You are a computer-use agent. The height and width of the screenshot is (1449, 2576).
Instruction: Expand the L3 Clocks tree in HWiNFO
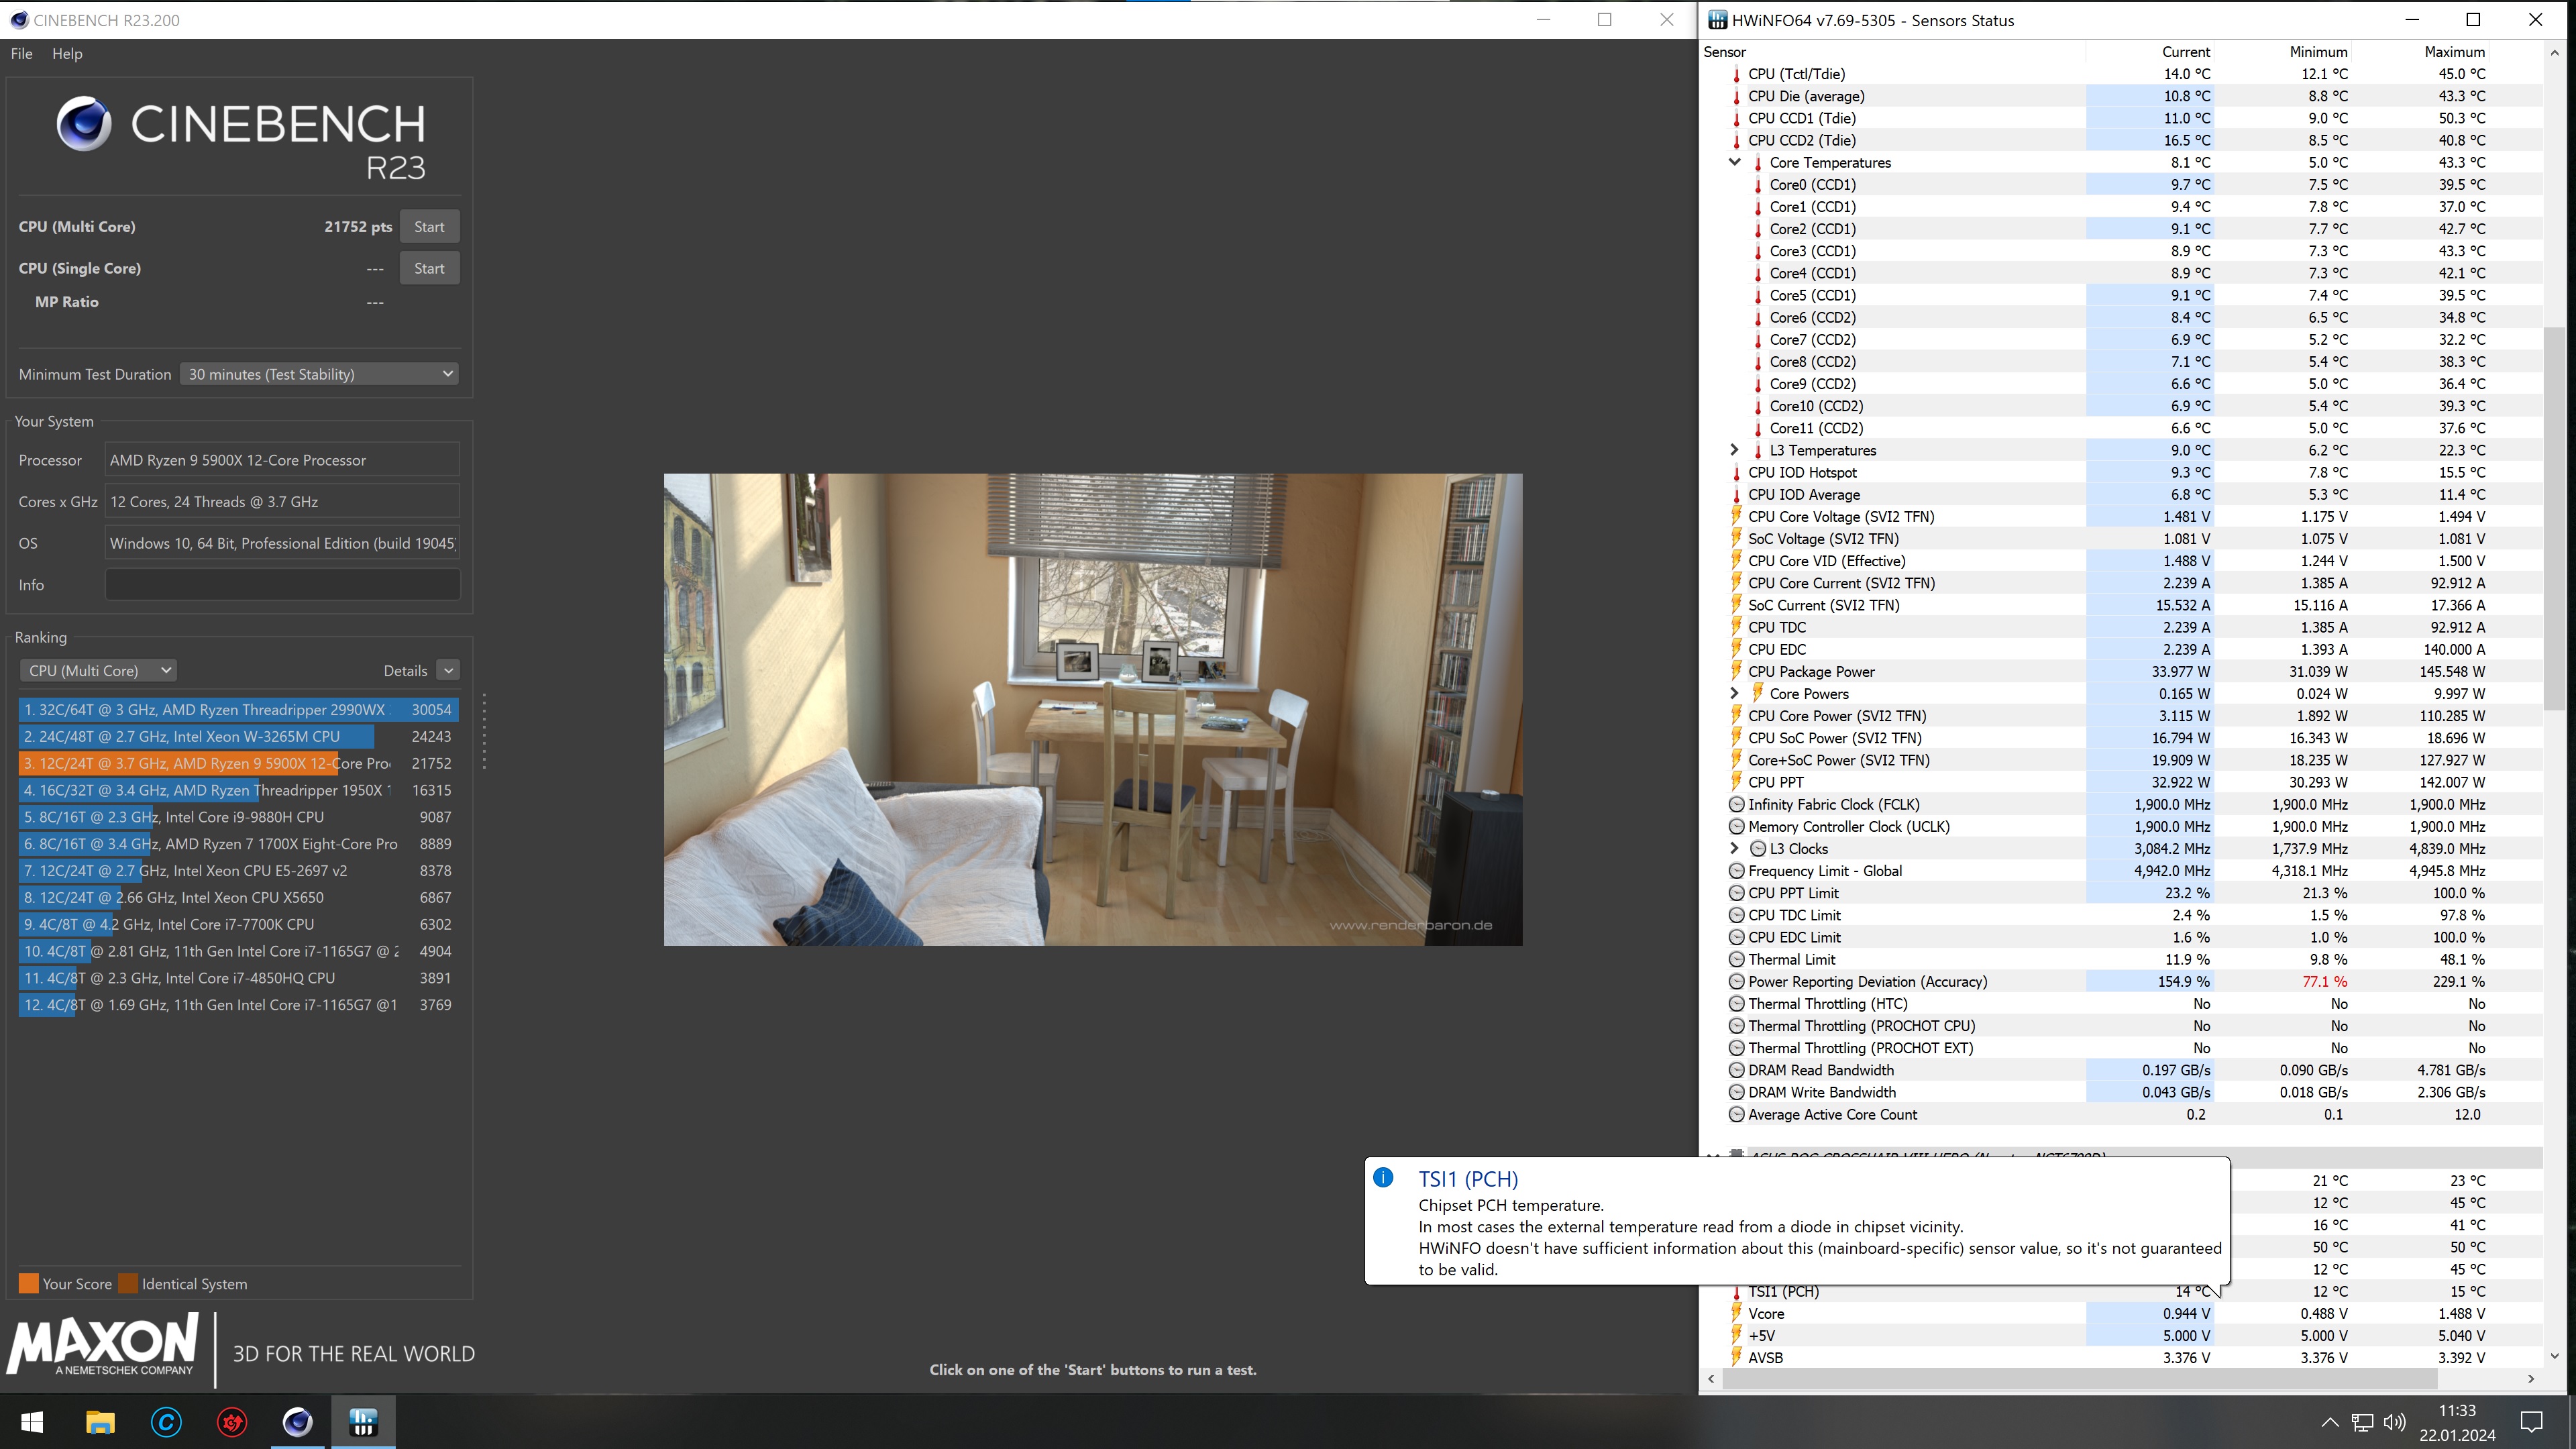(1735, 849)
